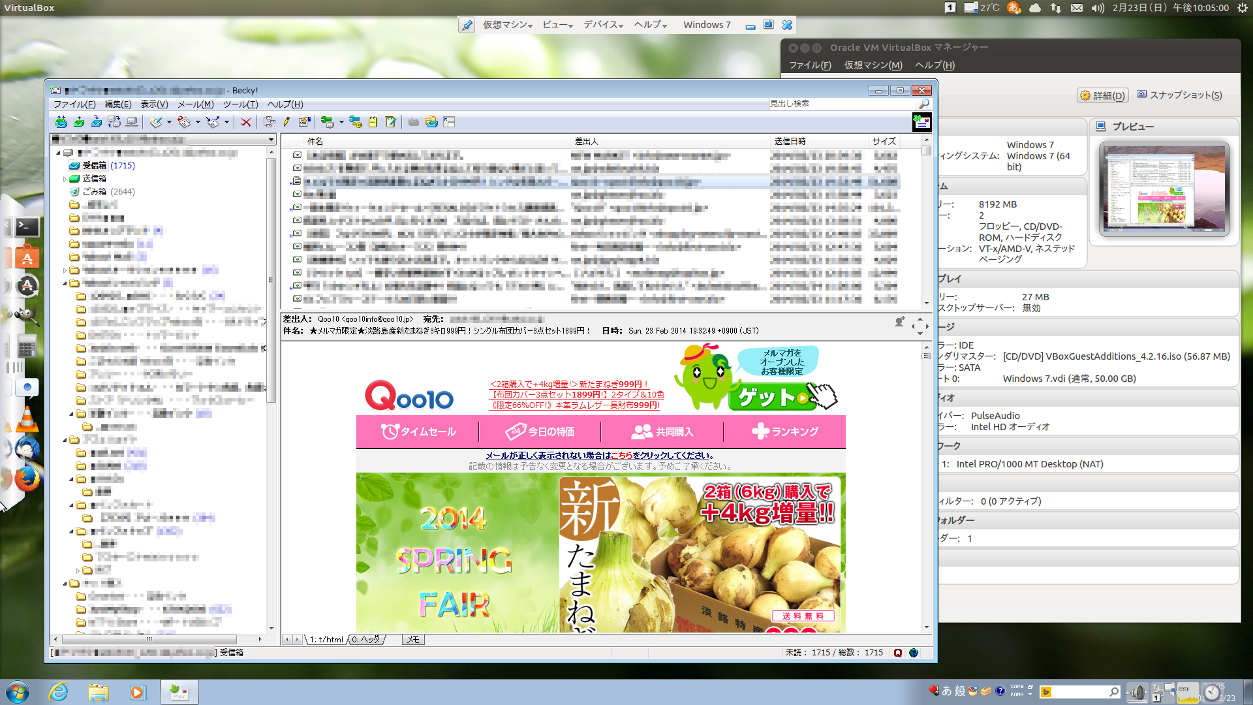Click the 見出し検索 search input field

(x=843, y=104)
